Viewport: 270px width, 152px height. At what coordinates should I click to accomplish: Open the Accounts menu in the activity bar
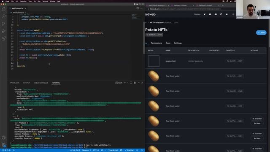click(3, 138)
